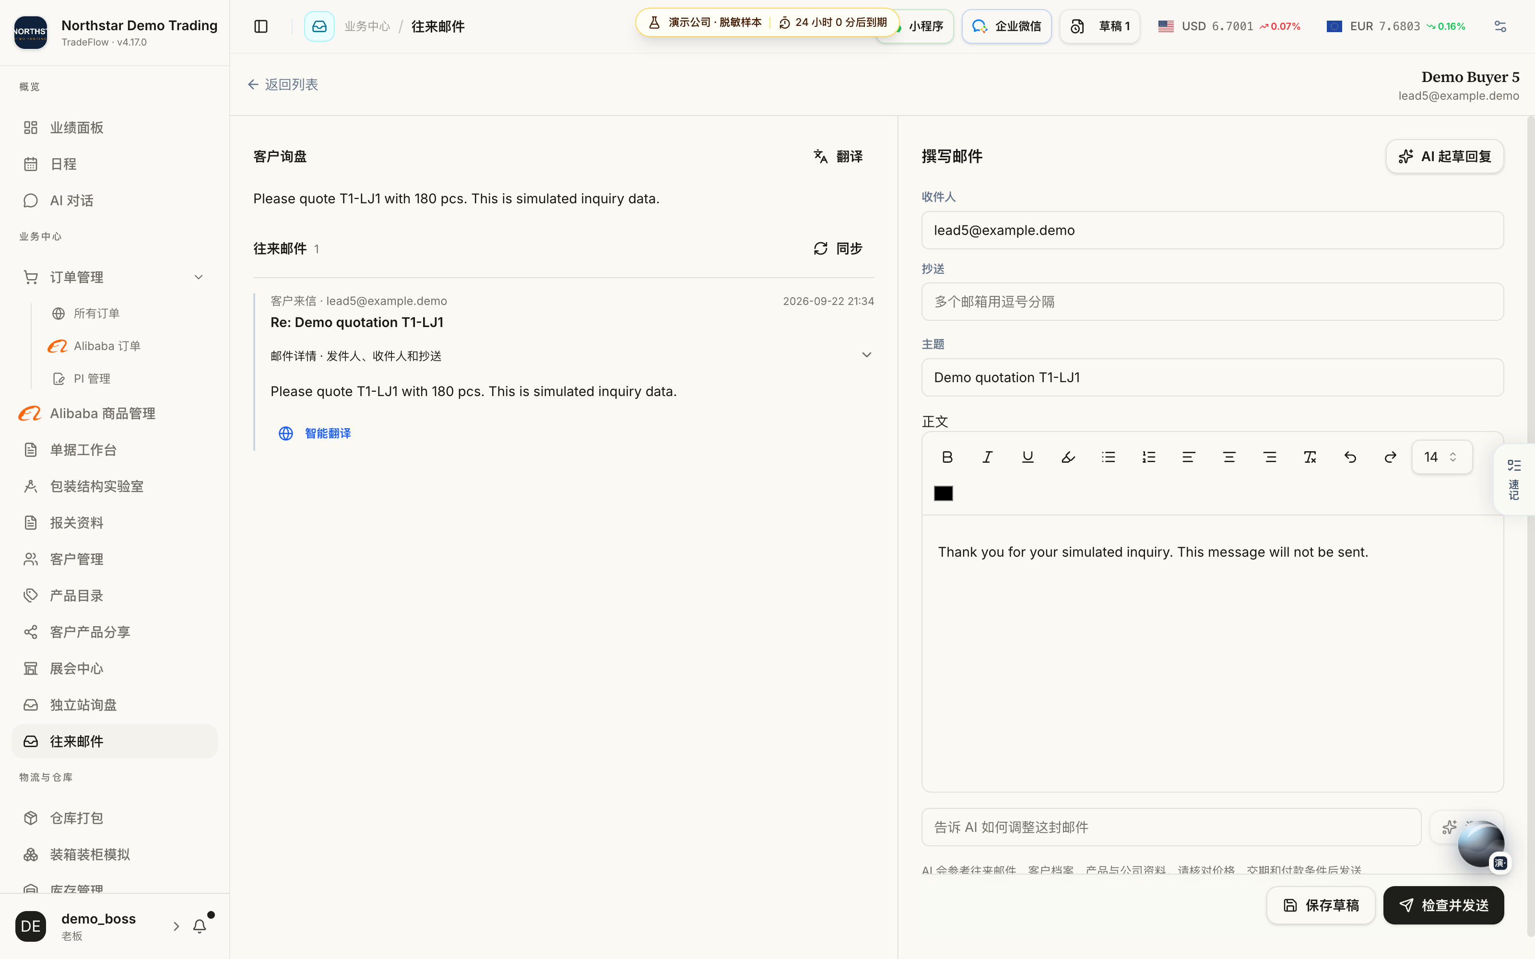Click 翻译 next to 客户询盘

[x=837, y=156]
